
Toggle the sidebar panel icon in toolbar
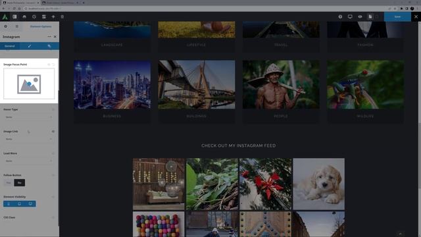point(14,16)
